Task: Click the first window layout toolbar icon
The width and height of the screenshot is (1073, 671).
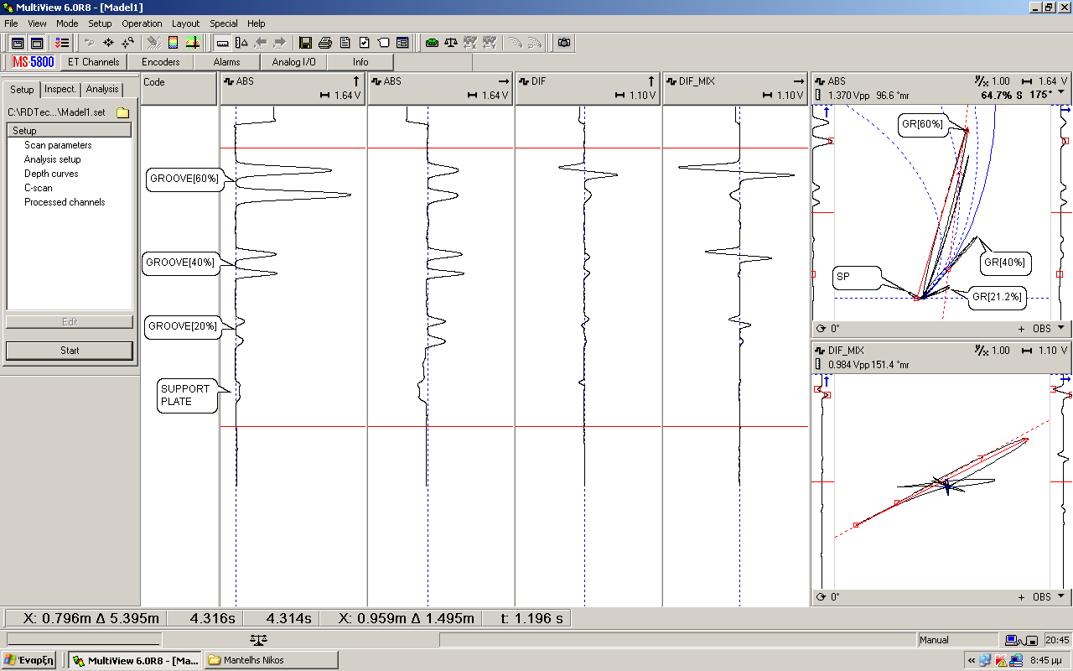Action: [18, 43]
